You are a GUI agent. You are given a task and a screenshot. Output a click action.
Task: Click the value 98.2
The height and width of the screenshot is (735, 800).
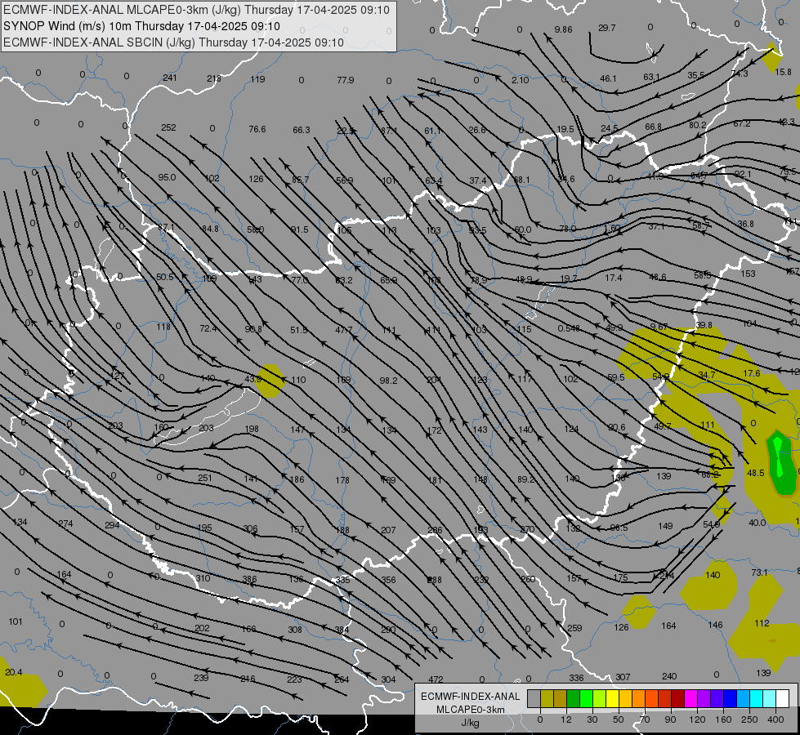pos(388,381)
